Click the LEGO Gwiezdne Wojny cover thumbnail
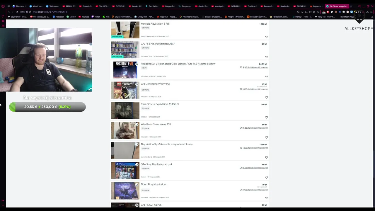The image size is (375, 211). click(x=125, y=90)
